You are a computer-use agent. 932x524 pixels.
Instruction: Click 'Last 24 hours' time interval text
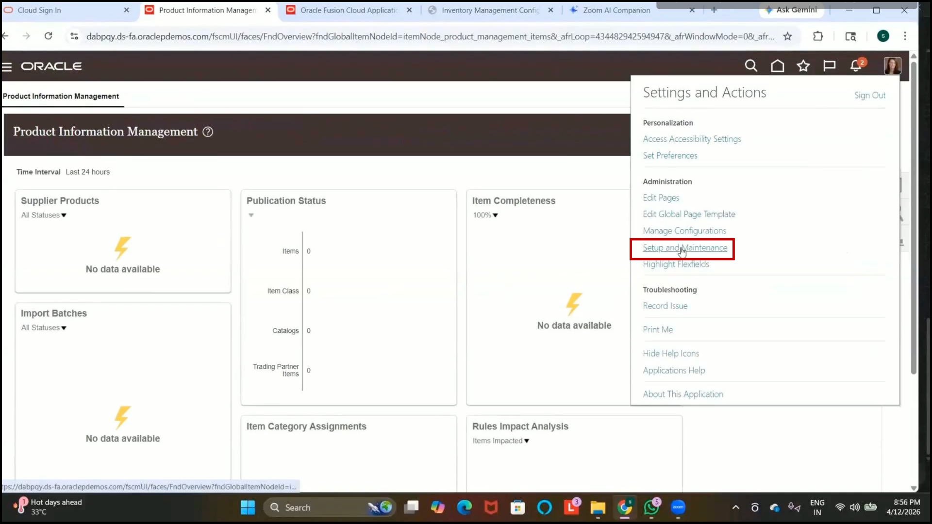coord(88,172)
